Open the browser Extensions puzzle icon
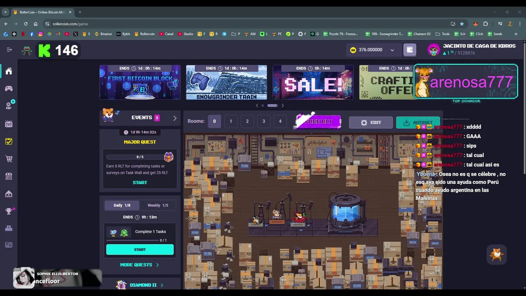Screen dimensions: 526x296 485,24
